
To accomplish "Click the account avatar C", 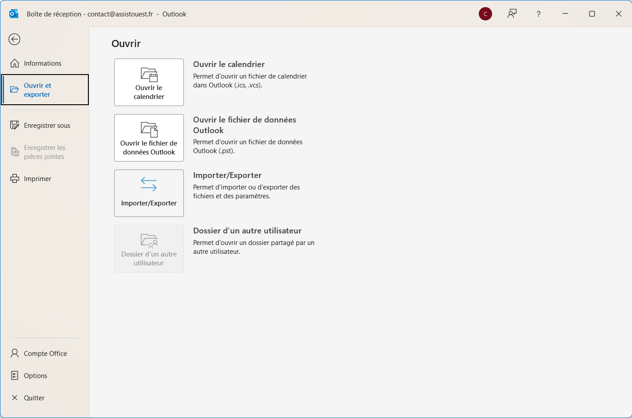I will pos(485,14).
